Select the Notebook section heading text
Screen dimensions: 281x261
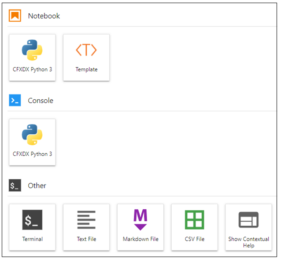pos(44,16)
